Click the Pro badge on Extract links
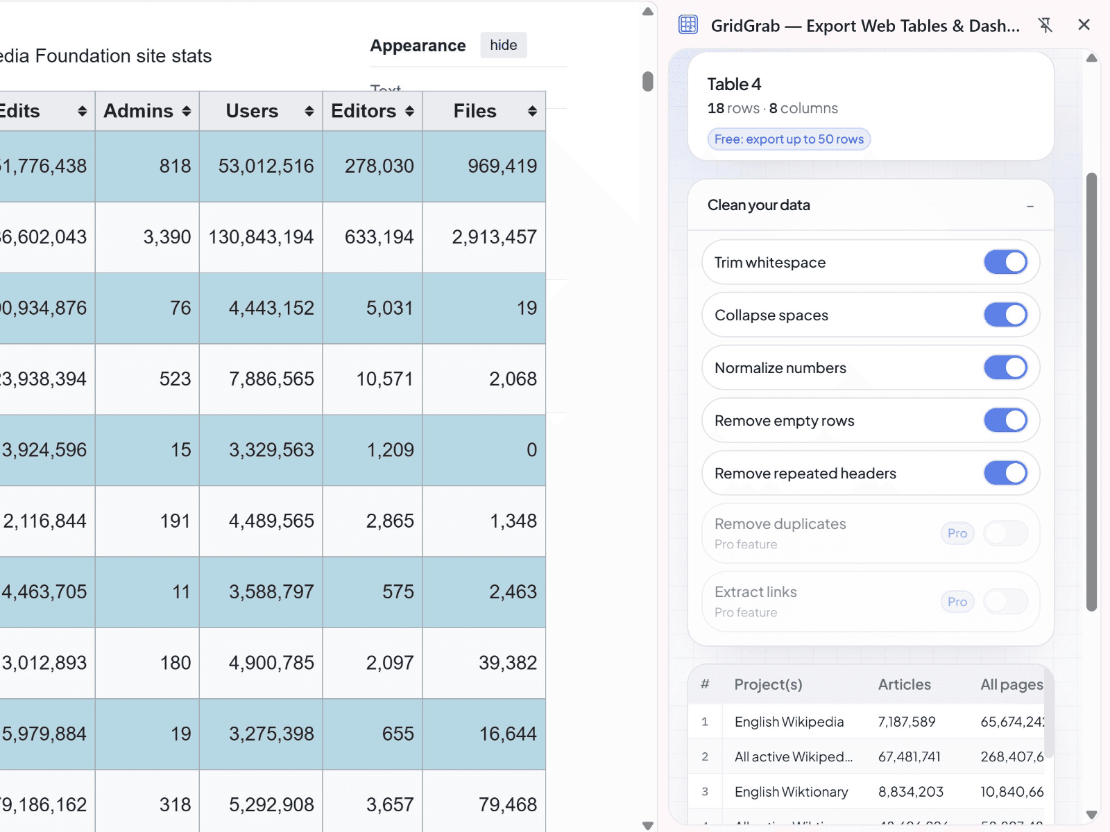 point(957,601)
